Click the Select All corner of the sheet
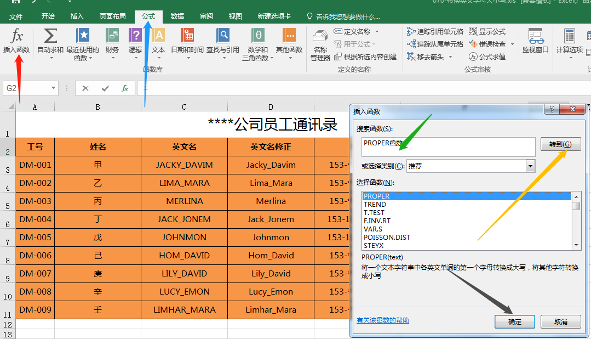Viewport: 591px width, 339px height. [8, 107]
